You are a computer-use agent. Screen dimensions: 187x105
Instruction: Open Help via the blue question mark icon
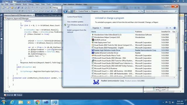coord(175,28)
